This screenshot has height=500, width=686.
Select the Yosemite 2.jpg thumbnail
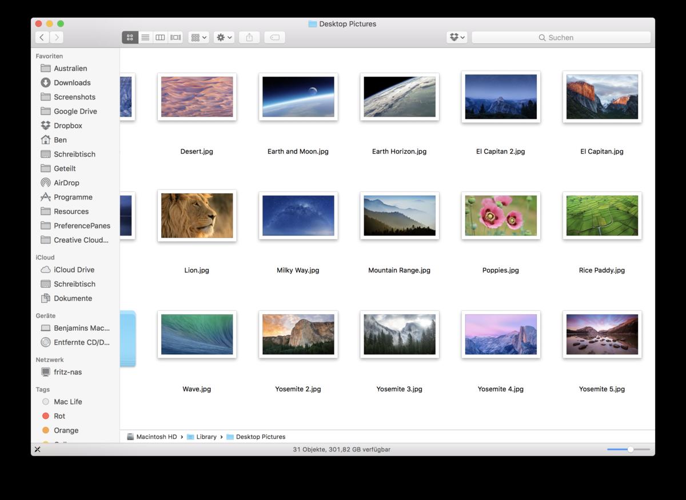[x=298, y=334]
